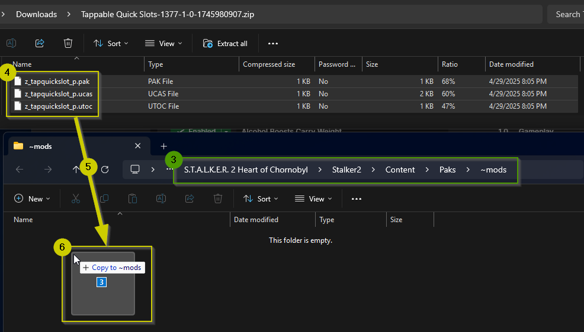
Task: Click Forward arrow in ~mods window
Action: pyautogui.click(x=47, y=170)
